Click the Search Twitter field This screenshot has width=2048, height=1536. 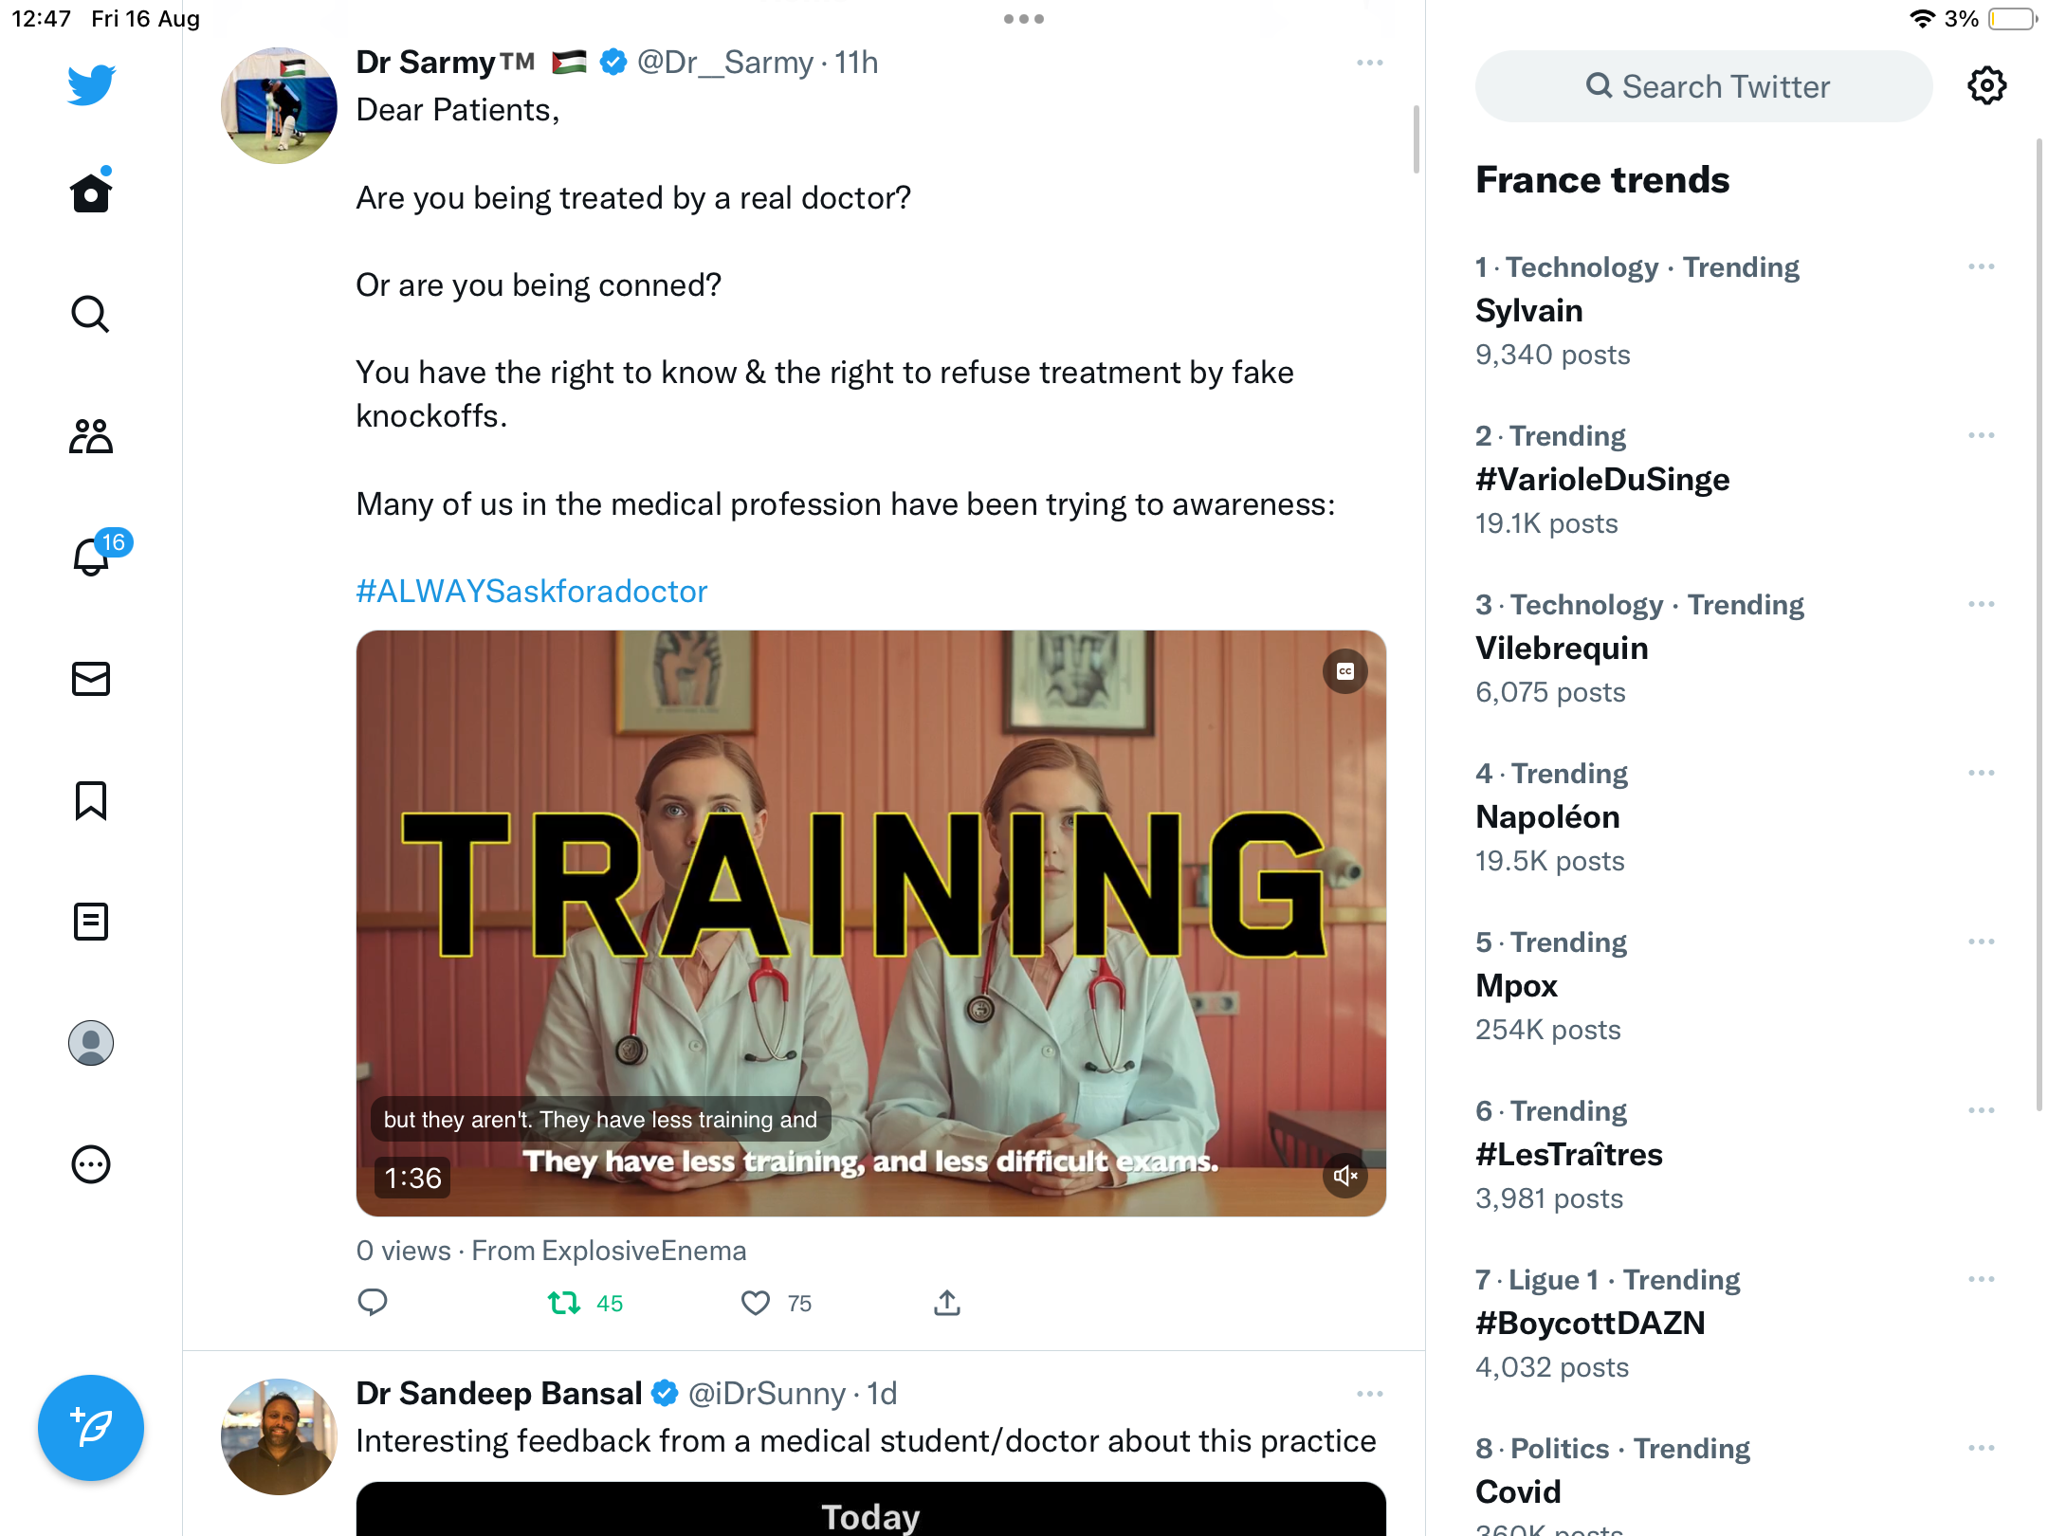coord(1704,86)
